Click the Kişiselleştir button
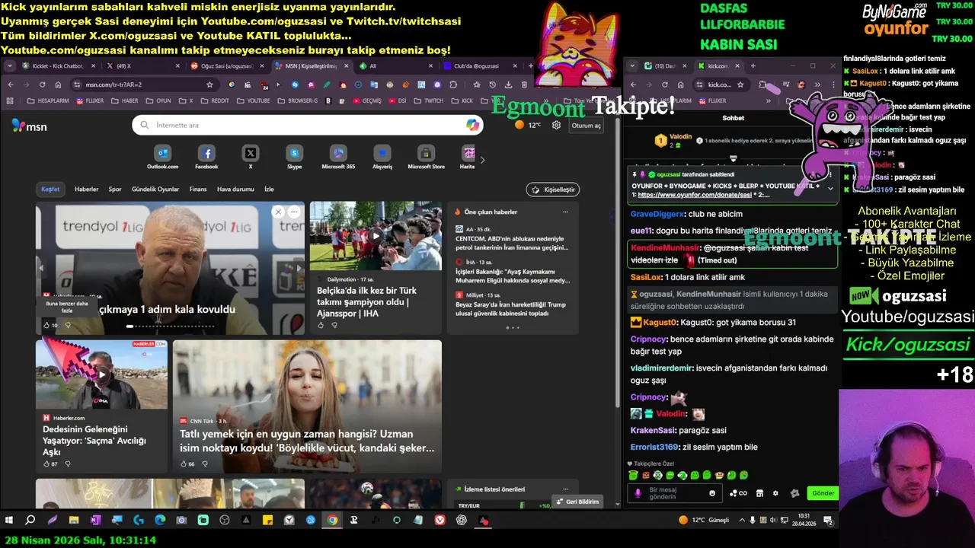Viewport: 975px width, 548px height. coord(552,190)
